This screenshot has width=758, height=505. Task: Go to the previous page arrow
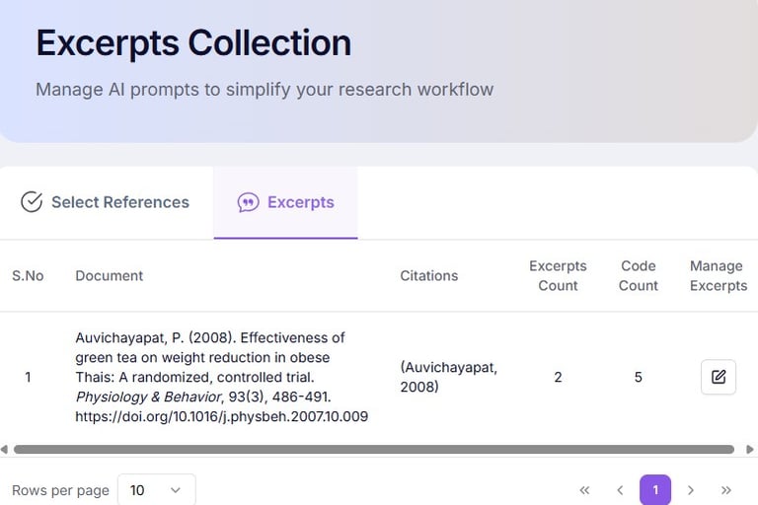(620, 490)
